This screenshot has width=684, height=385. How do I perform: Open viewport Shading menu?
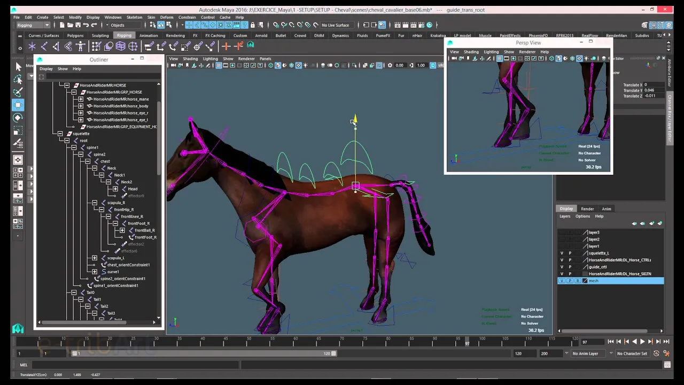(190, 59)
